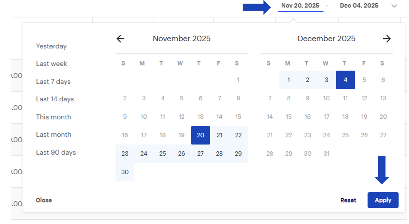The width and height of the screenshot is (409, 224).
Task: Advance to next month with right arrow
Action: coord(387,39)
